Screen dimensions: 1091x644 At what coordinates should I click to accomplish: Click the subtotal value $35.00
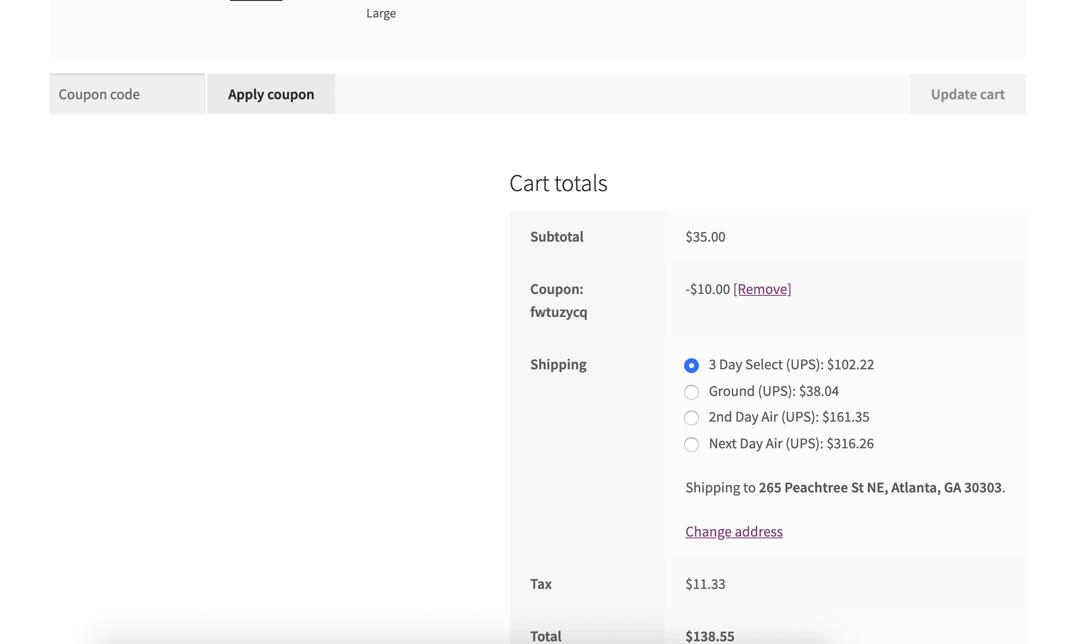tap(705, 237)
